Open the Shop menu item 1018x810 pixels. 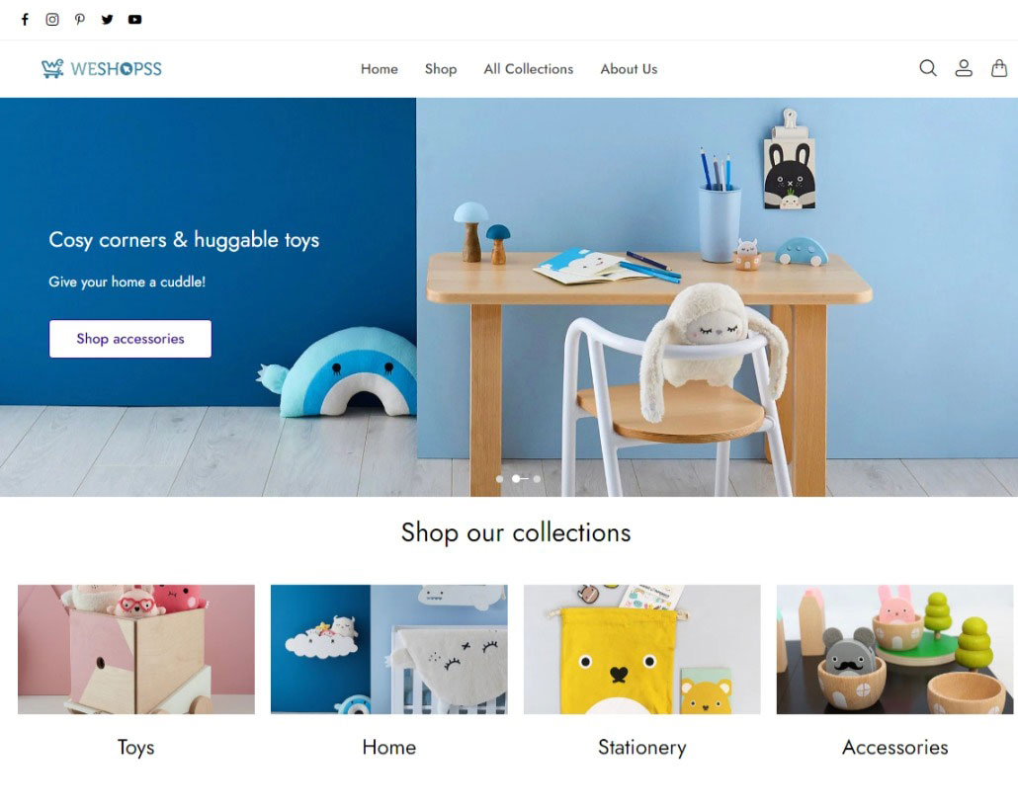[441, 69]
